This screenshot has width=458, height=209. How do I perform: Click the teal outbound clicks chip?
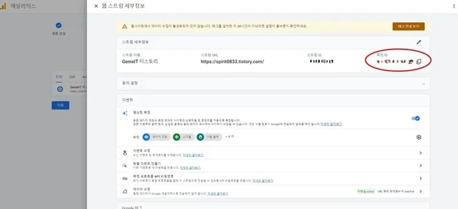(209, 136)
